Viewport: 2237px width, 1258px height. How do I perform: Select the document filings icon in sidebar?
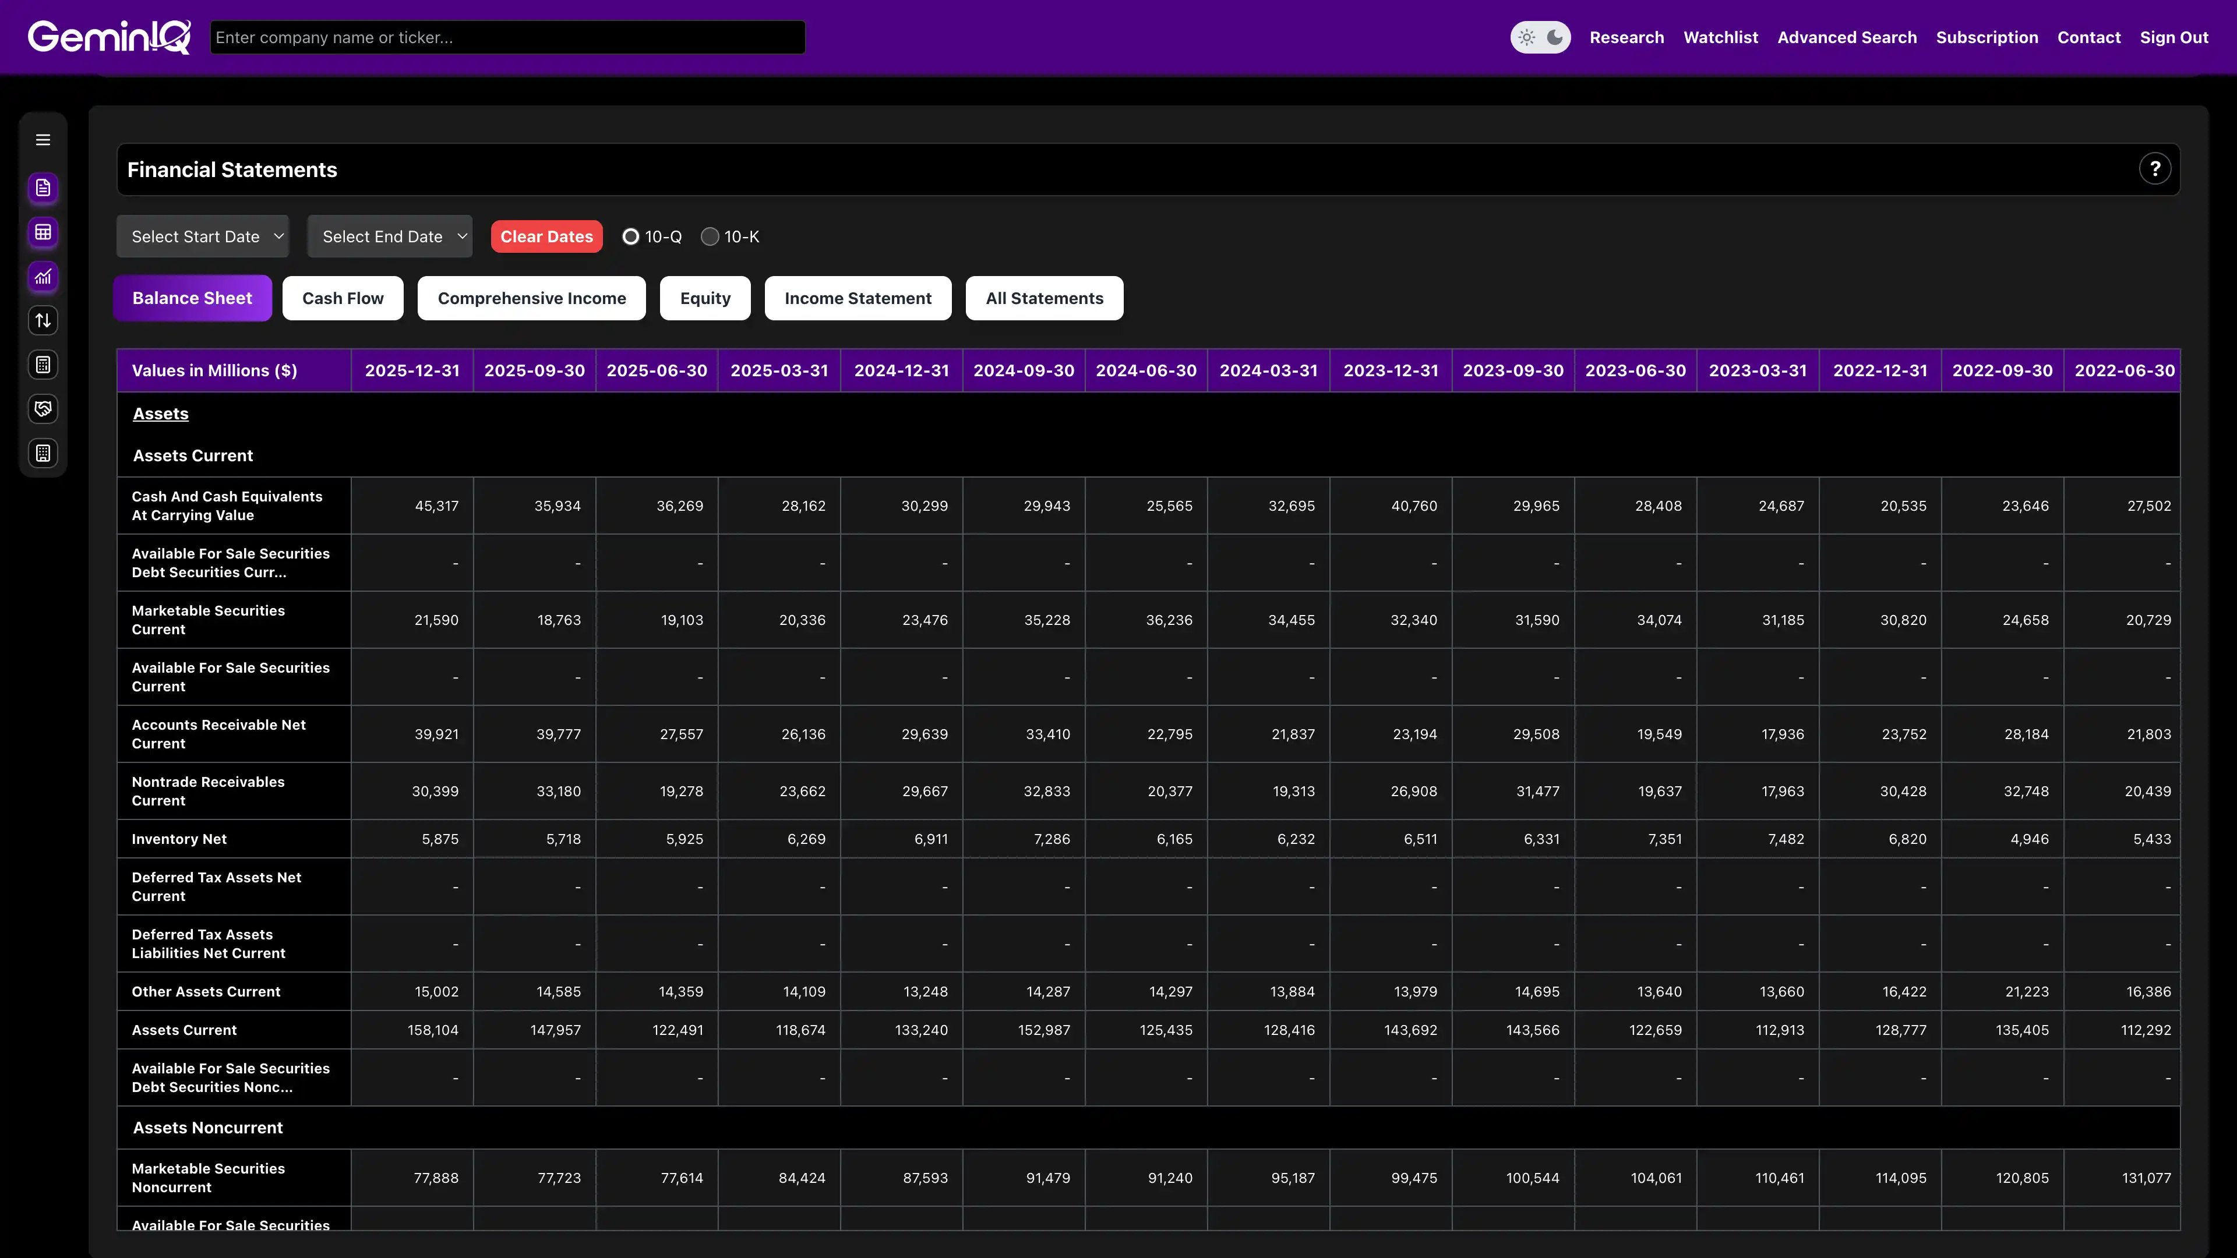43,188
